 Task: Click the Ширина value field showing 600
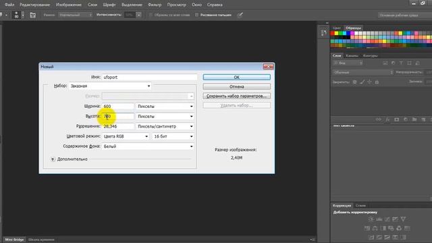point(118,107)
